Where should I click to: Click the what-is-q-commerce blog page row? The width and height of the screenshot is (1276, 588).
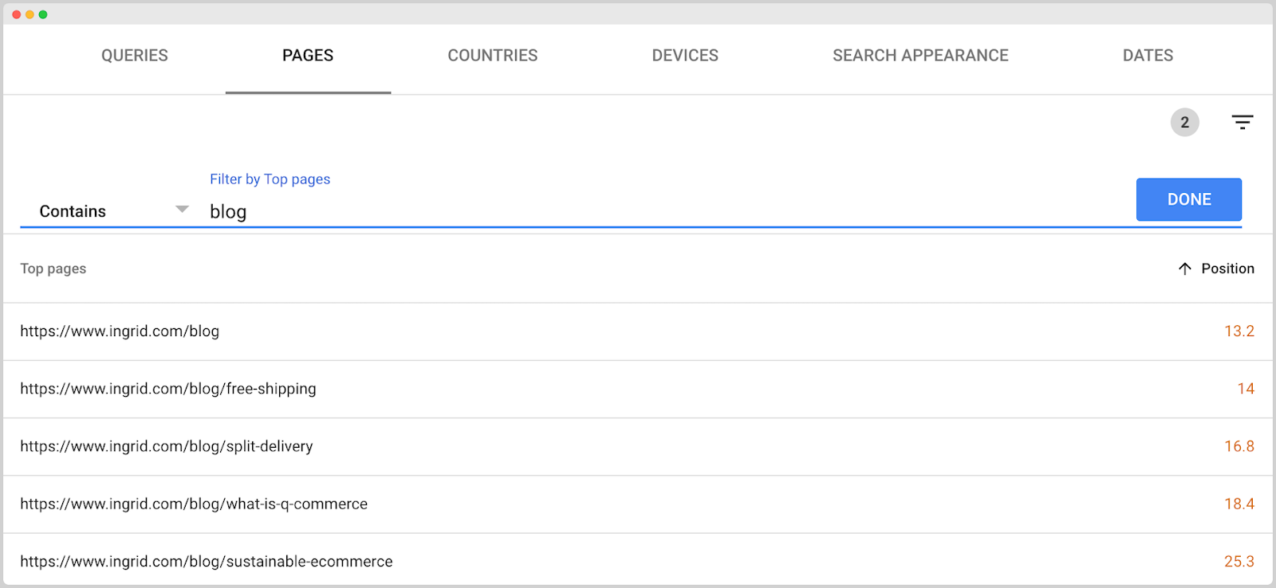click(194, 504)
